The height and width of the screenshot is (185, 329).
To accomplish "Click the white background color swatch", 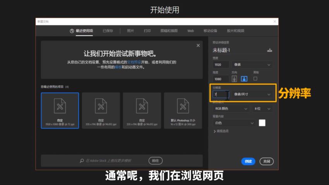I will tap(262, 123).
